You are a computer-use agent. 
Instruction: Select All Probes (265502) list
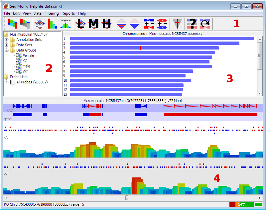tap(32, 82)
